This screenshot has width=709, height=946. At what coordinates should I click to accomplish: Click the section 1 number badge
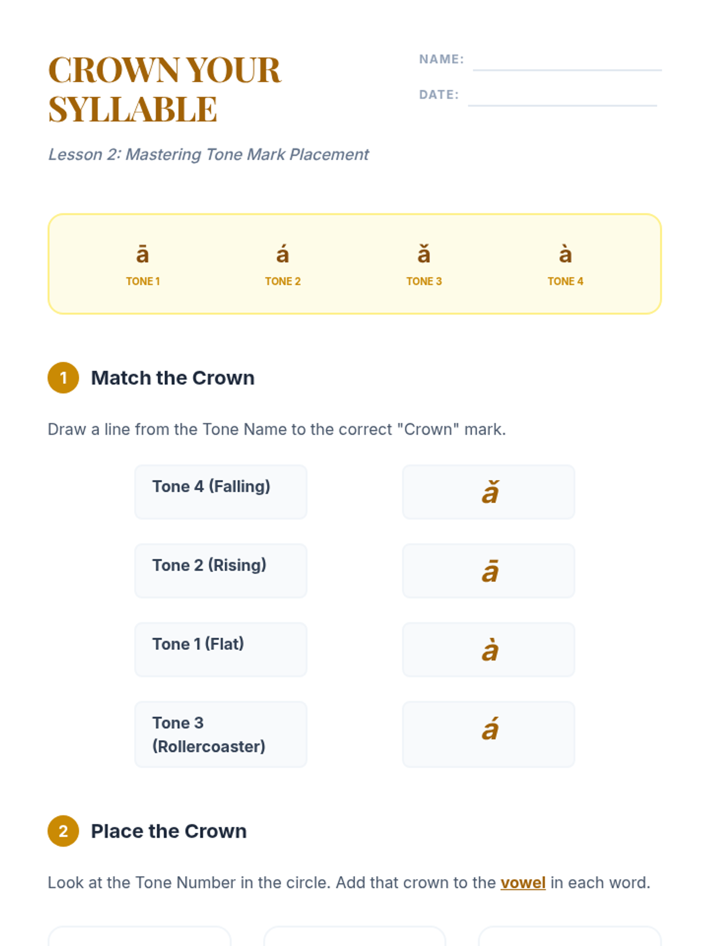pyautogui.click(x=63, y=378)
